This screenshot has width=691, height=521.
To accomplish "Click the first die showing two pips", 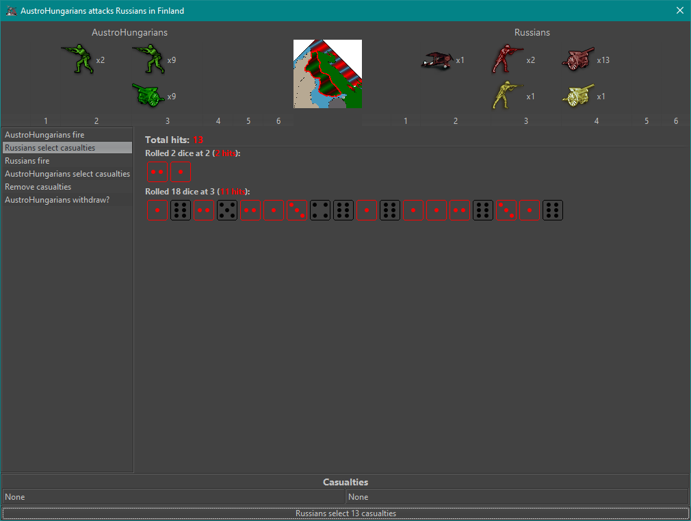I will point(157,171).
